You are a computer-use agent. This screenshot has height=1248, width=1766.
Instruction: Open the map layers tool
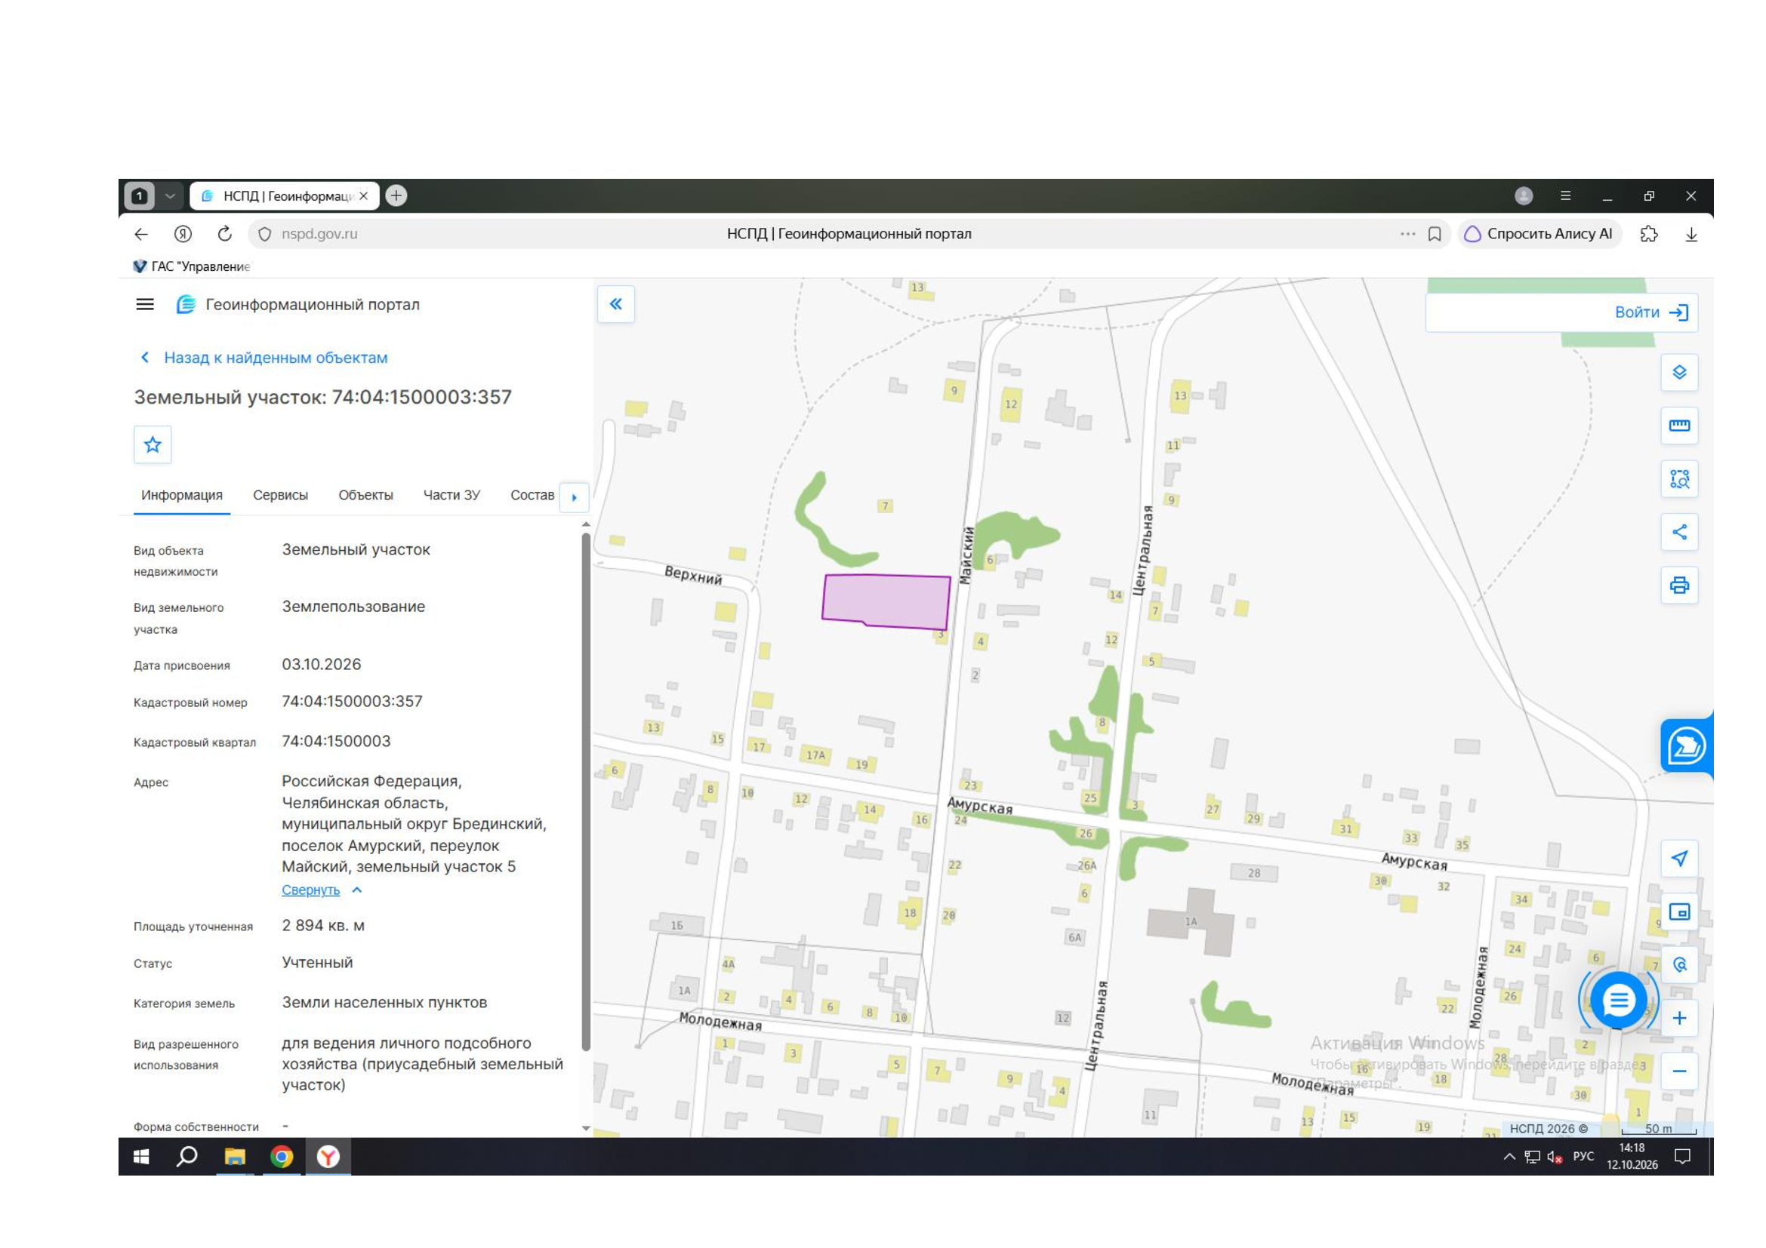[1679, 373]
